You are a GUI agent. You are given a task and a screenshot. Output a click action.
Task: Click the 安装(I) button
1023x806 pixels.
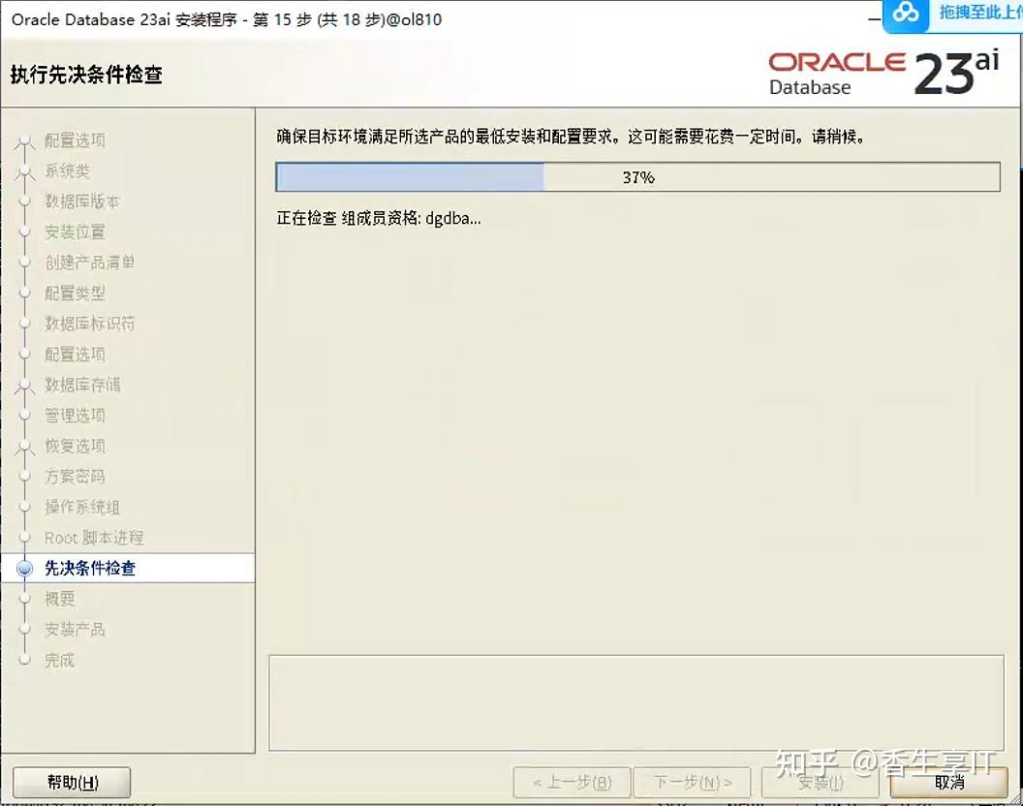[821, 782]
